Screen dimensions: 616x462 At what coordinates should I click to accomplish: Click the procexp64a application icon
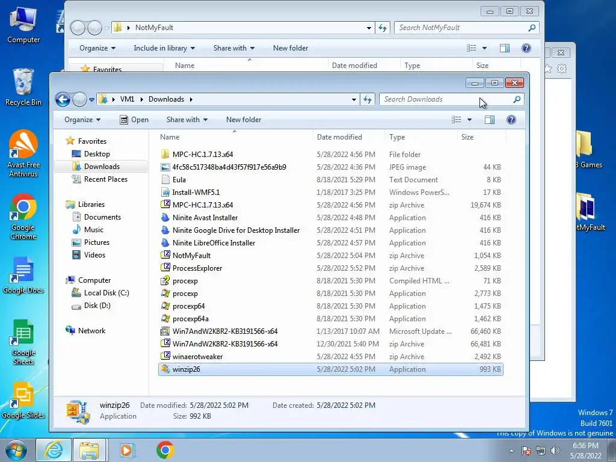(x=165, y=318)
